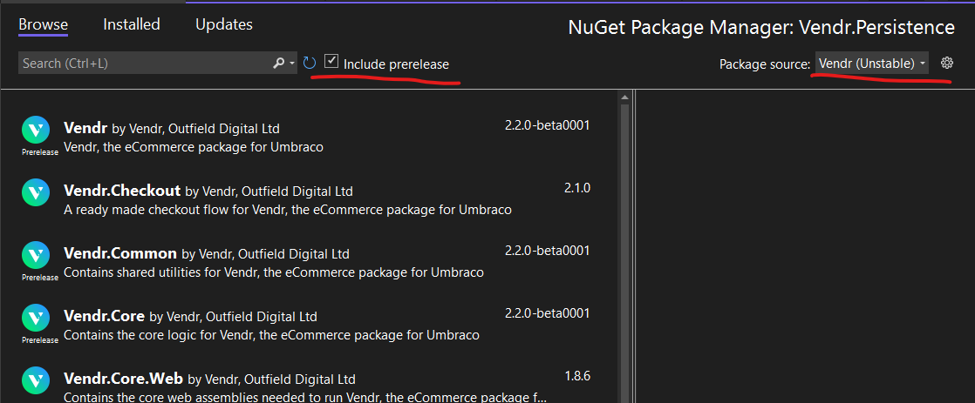Click the Vendr.Core.Web package logo icon

pos(36,380)
